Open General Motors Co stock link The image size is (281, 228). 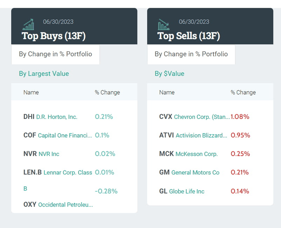pyautogui.click(x=195, y=172)
